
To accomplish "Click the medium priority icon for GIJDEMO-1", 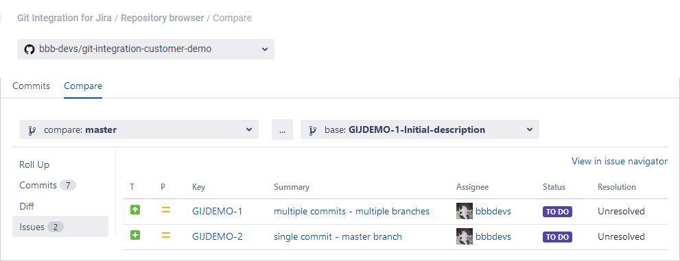I will pos(165,210).
